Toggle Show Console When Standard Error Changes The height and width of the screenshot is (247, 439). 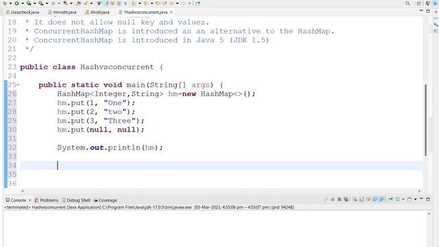pos(382,200)
